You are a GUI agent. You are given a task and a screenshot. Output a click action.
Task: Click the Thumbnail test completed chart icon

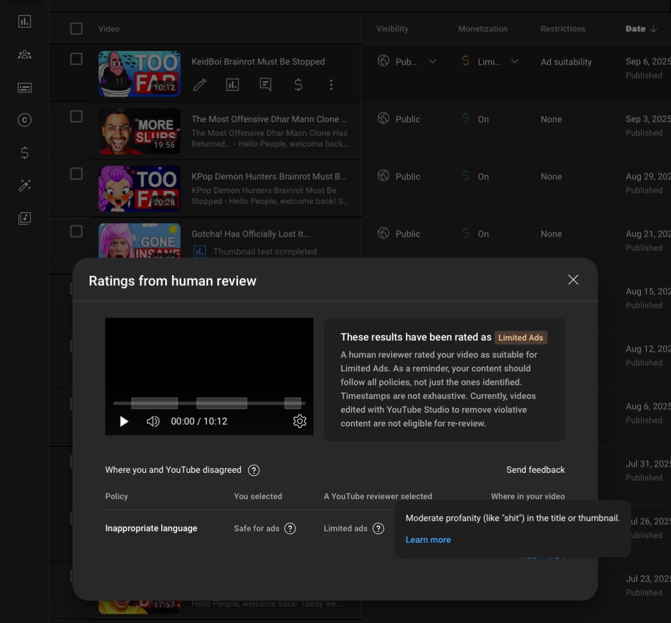point(200,252)
